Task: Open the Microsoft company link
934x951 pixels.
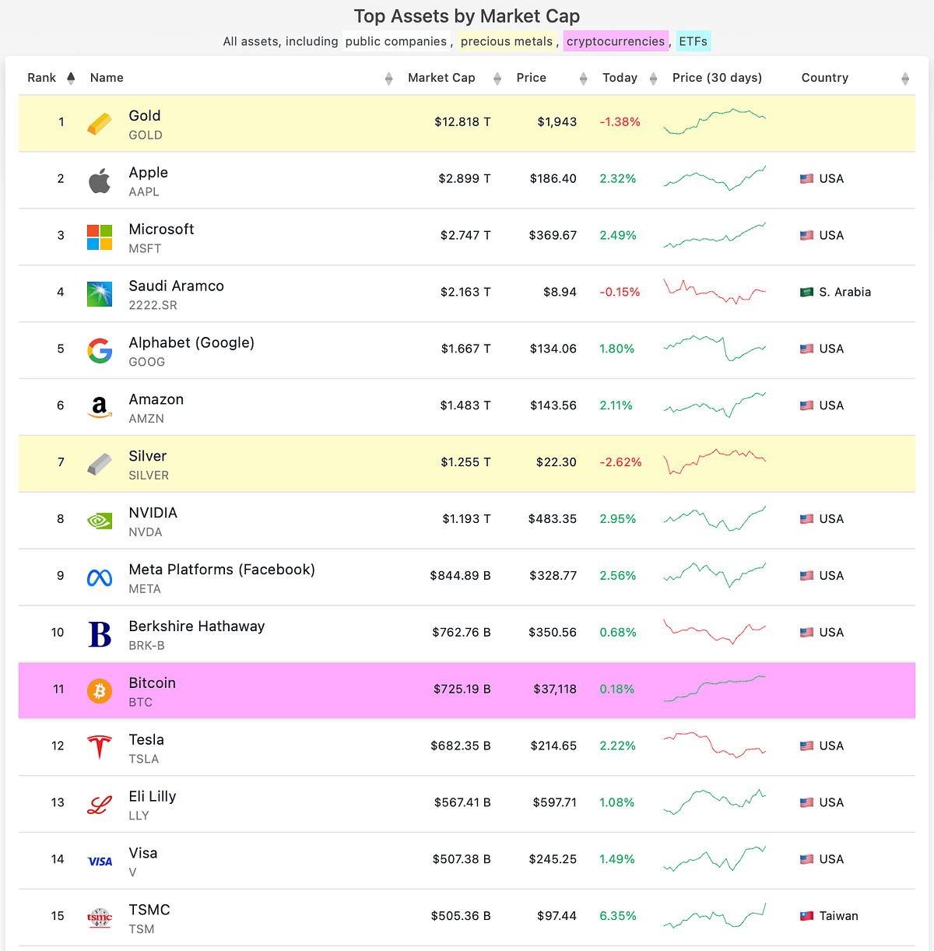Action: click(161, 230)
